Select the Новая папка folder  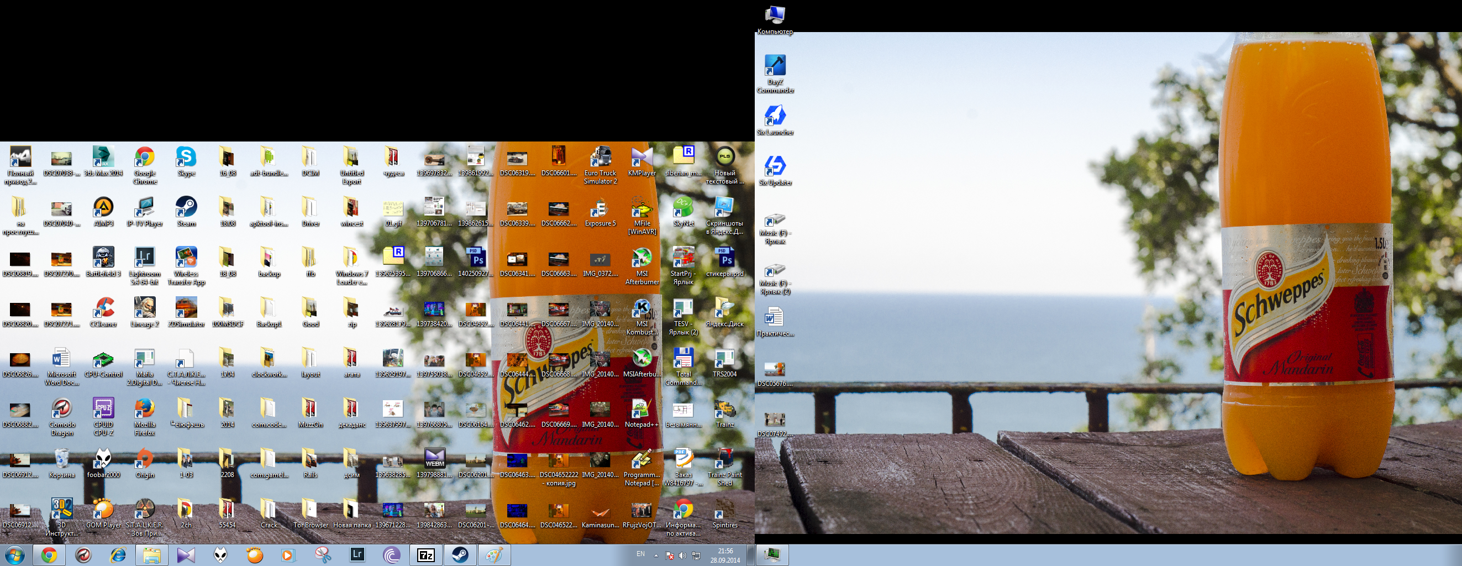coord(352,514)
